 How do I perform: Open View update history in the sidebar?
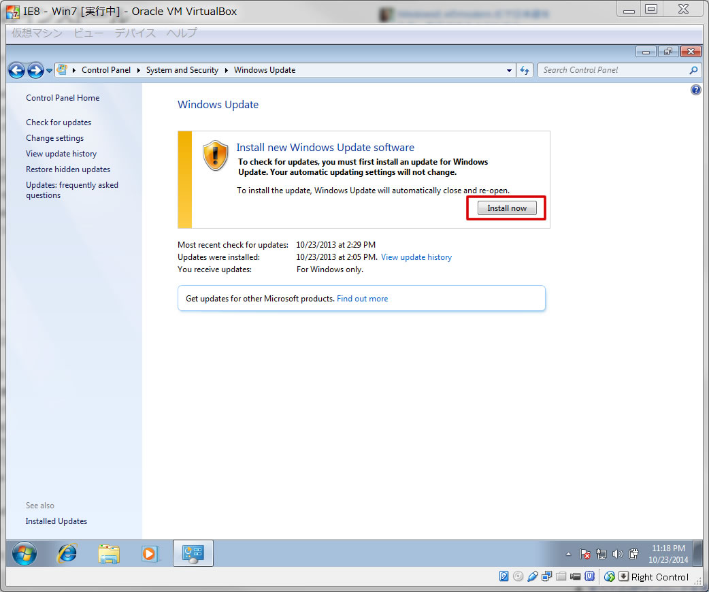[x=61, y=154]
